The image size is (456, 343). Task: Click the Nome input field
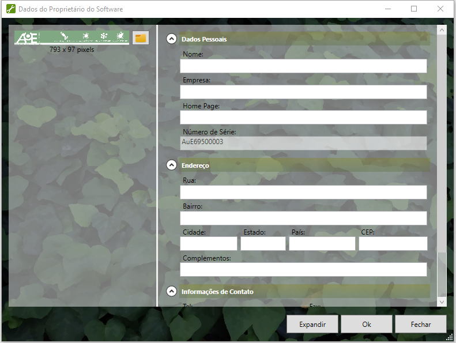[303, 66]
